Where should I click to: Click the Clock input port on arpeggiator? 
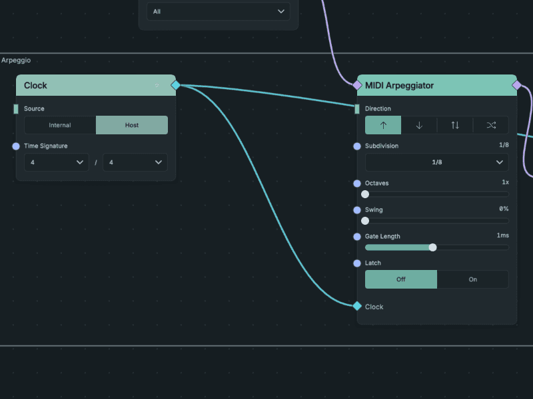[x=357, y=306]
